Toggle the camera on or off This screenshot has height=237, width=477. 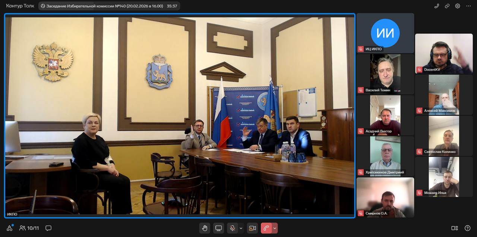pyautogui.click(x=252, y=228)
